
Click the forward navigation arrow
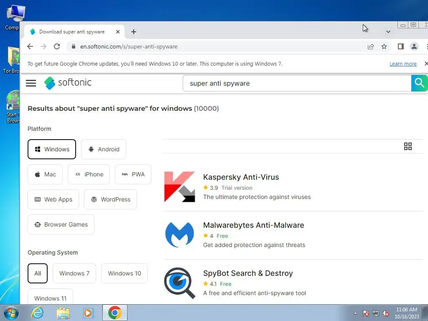43,46
